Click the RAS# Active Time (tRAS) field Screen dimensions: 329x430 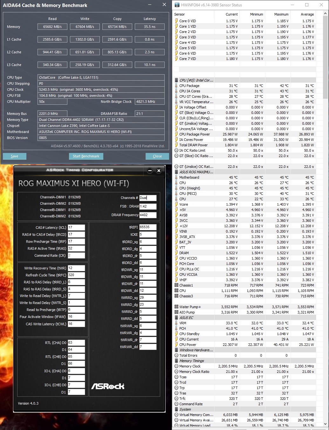(76, 248)
